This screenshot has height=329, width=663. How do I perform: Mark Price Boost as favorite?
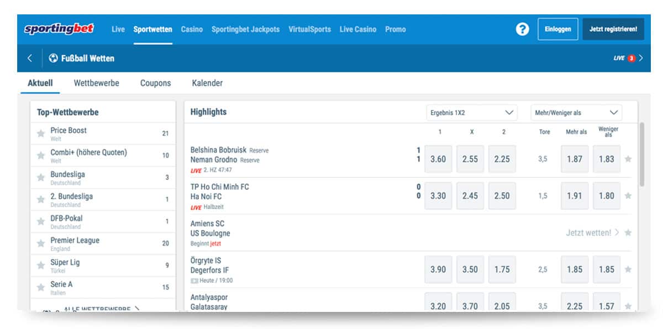pos(40,134)
